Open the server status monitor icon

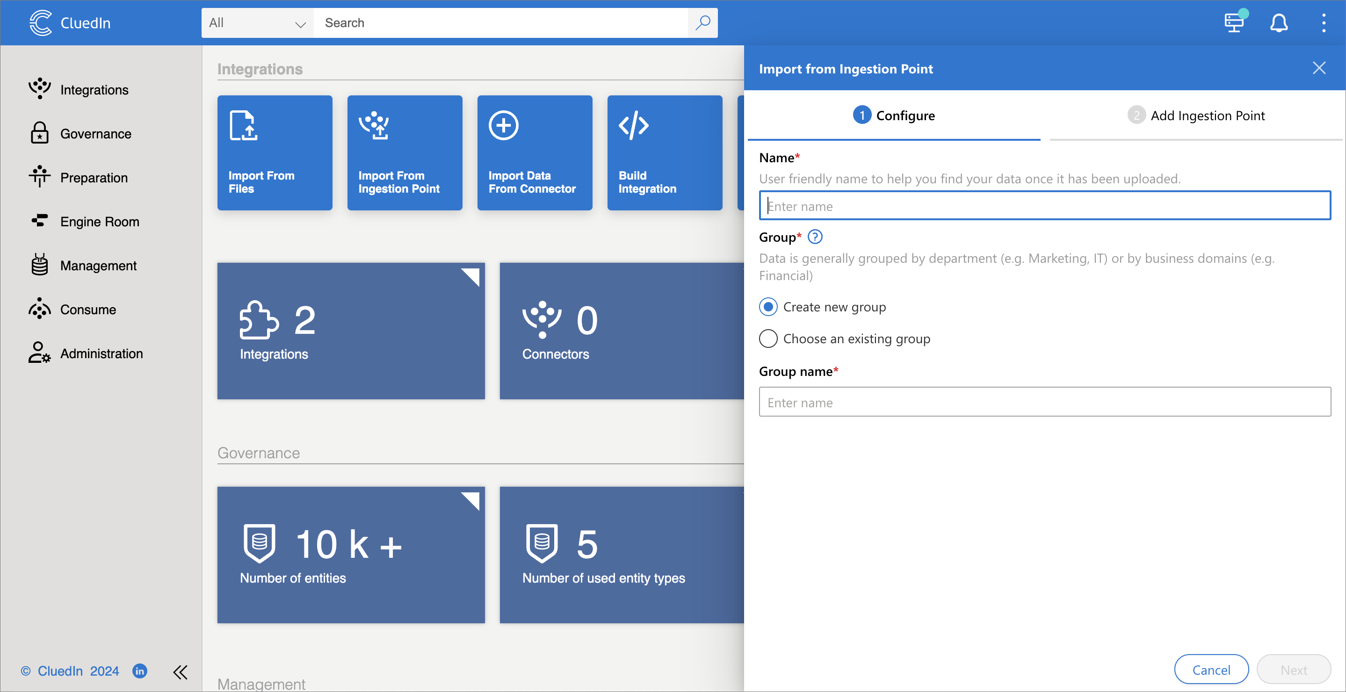click(x=1234, y=23)
